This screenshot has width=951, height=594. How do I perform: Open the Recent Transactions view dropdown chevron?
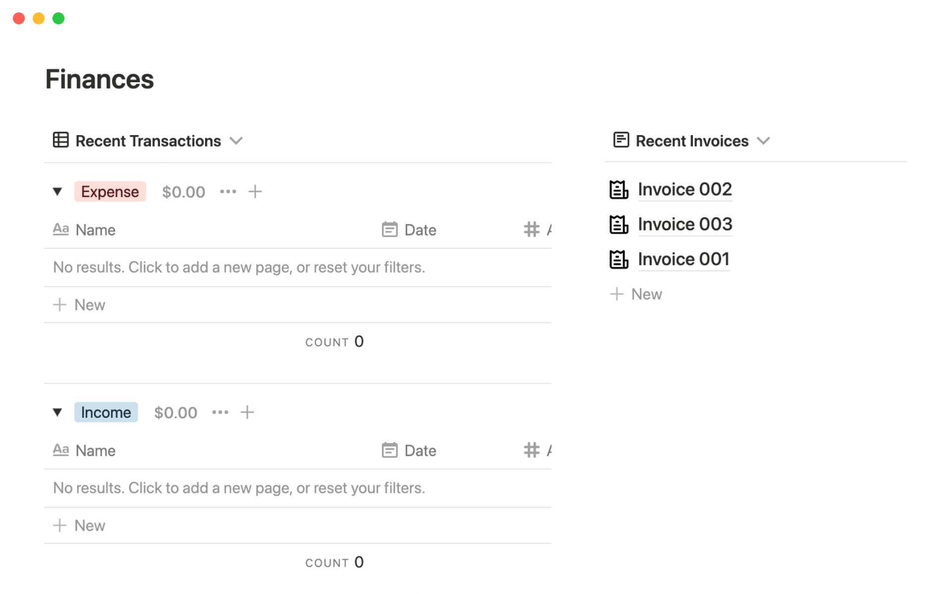click(x=236, y=141)
